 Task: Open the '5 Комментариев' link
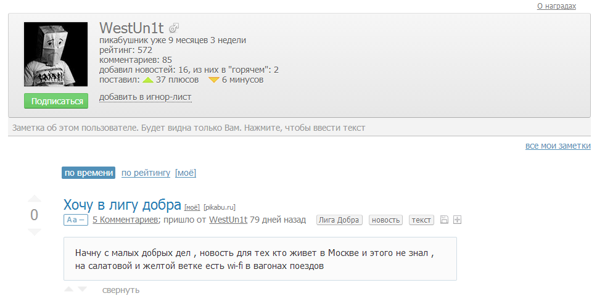click(125, 220)
